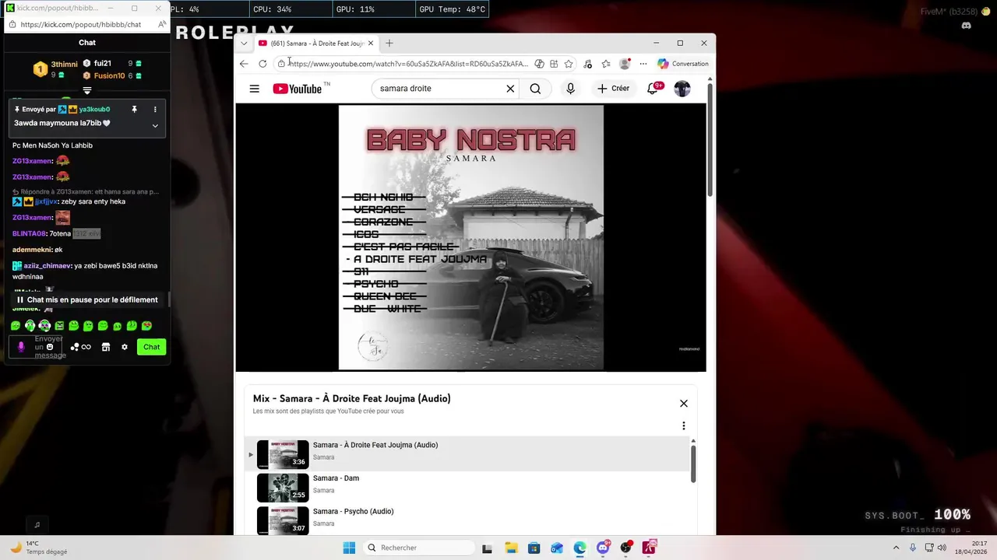Viewport: 997px width, 560px height.
Task: Open Microsoft Store from taskbar
Action: (x=534, y=548)
